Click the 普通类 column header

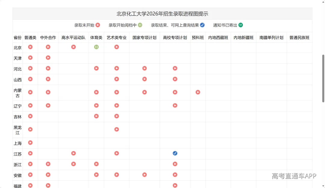[x=30, y=38]
